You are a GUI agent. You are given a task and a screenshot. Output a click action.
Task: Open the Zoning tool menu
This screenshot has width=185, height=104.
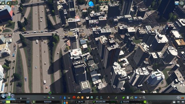[49, 98]
